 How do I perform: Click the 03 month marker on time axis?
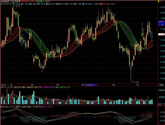pyautogui.click(x=32, y=85)
